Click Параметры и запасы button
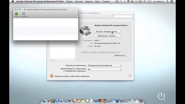185x104 pixels. (107, 36)
